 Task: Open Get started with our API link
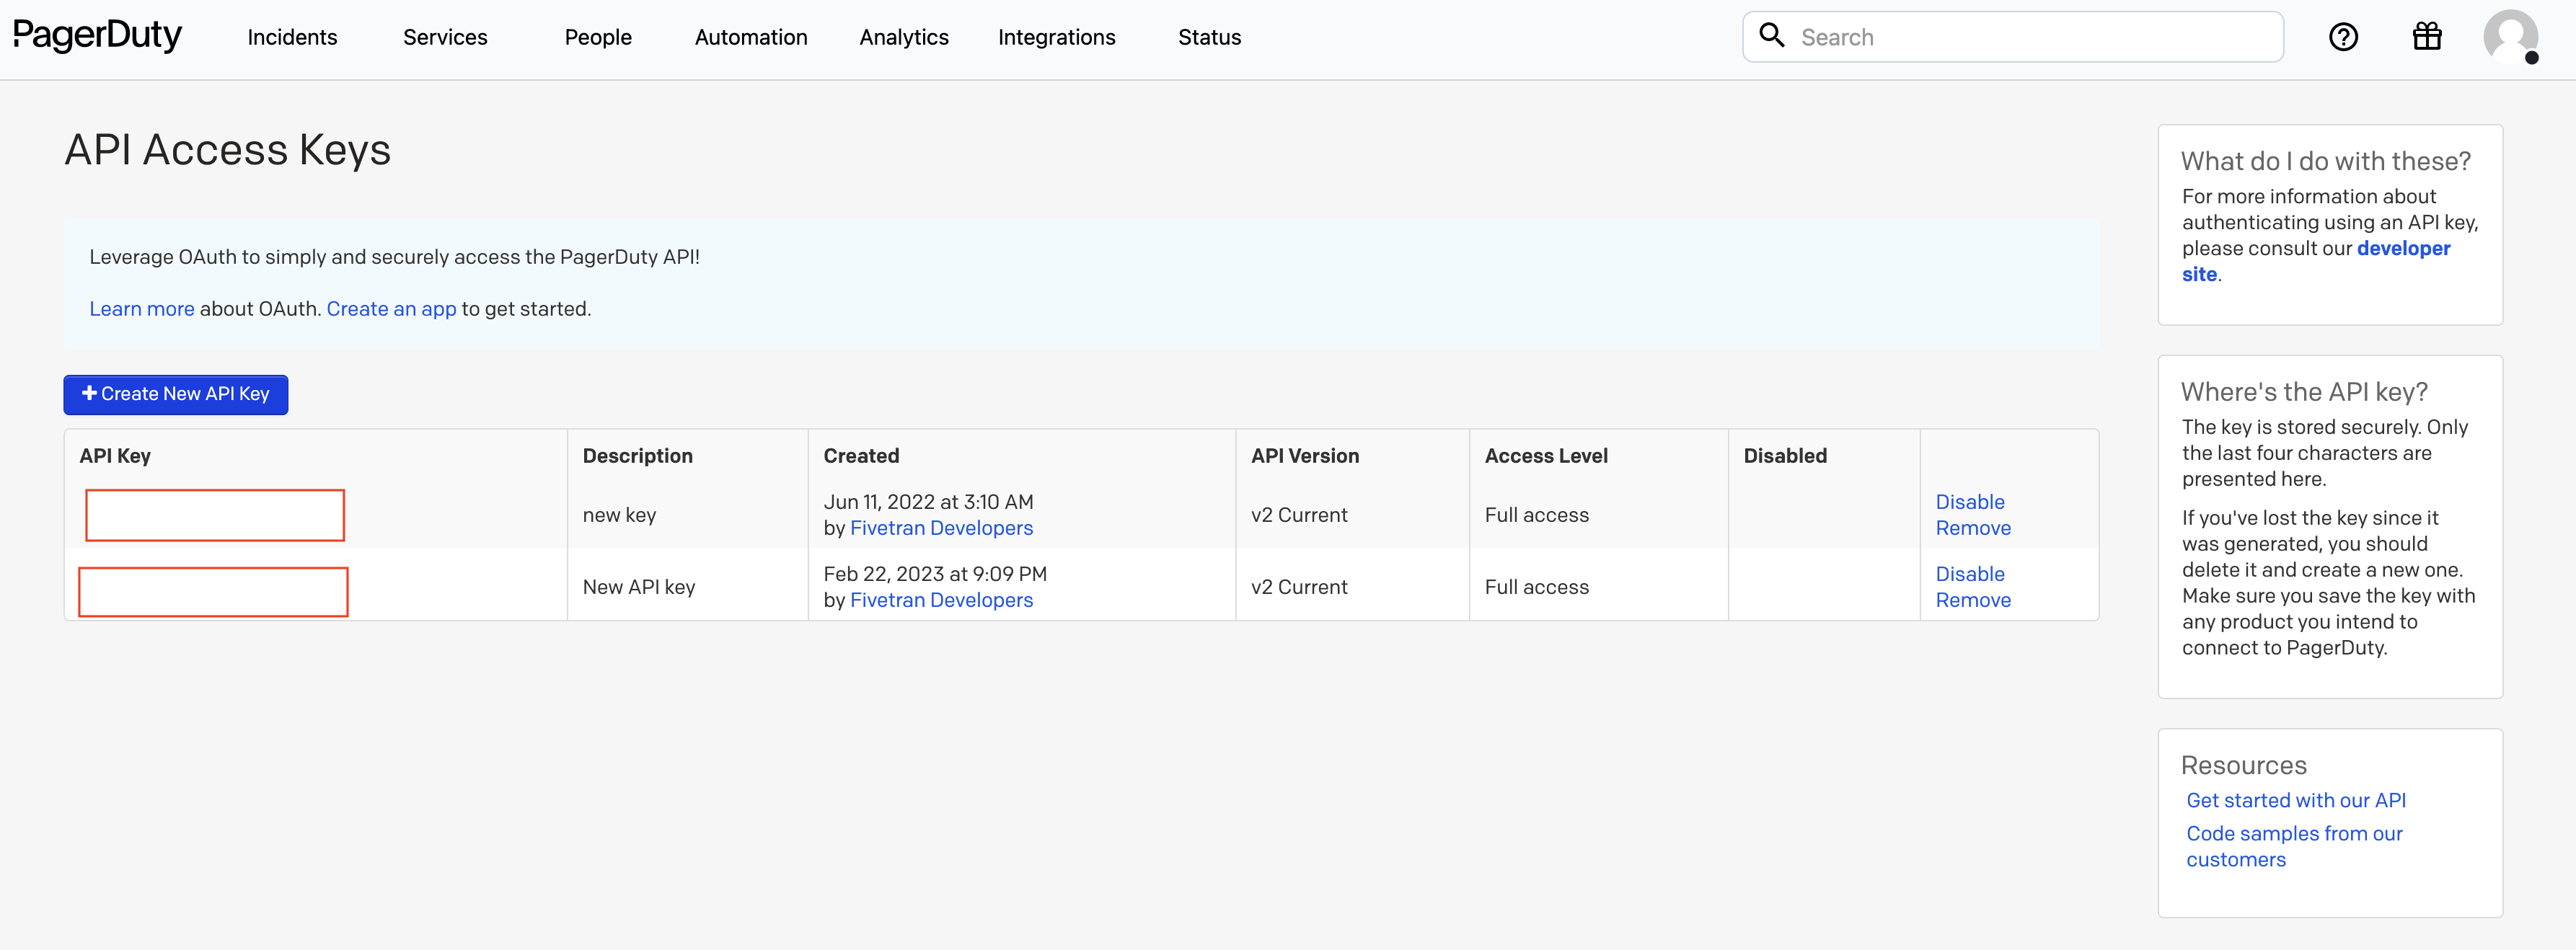2296,800
